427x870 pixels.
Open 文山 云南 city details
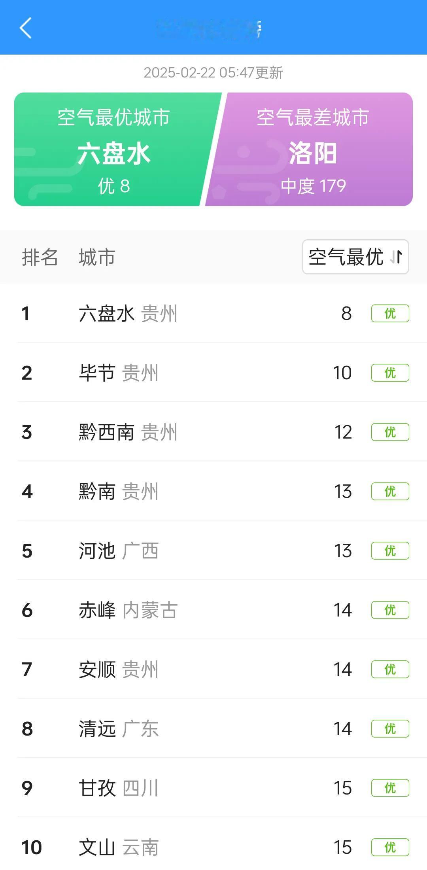point(213,847)
